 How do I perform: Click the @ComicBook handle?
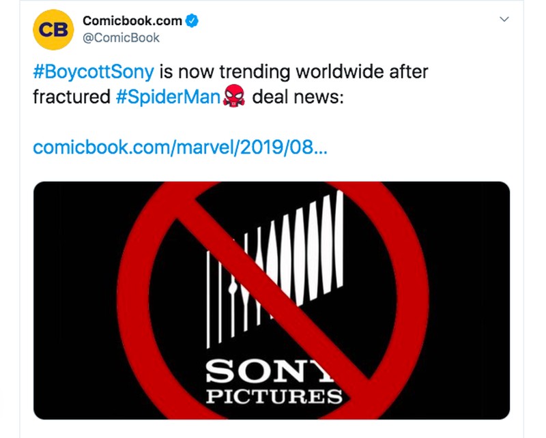[x=121, y=38]
